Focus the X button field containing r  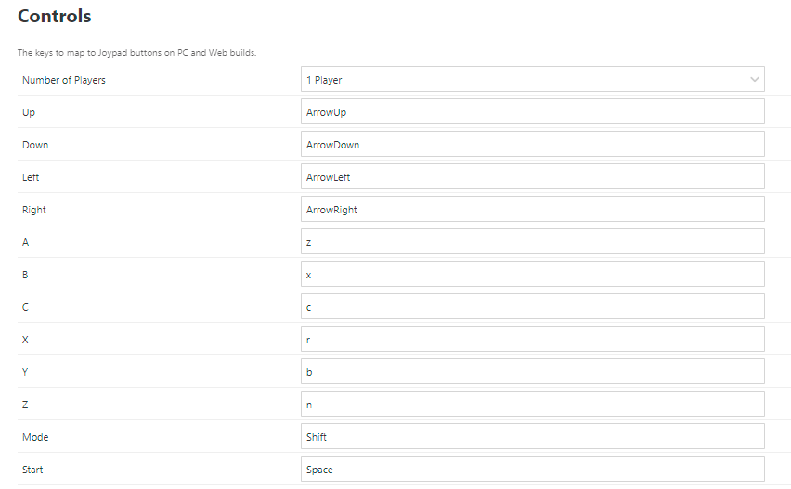532,340
